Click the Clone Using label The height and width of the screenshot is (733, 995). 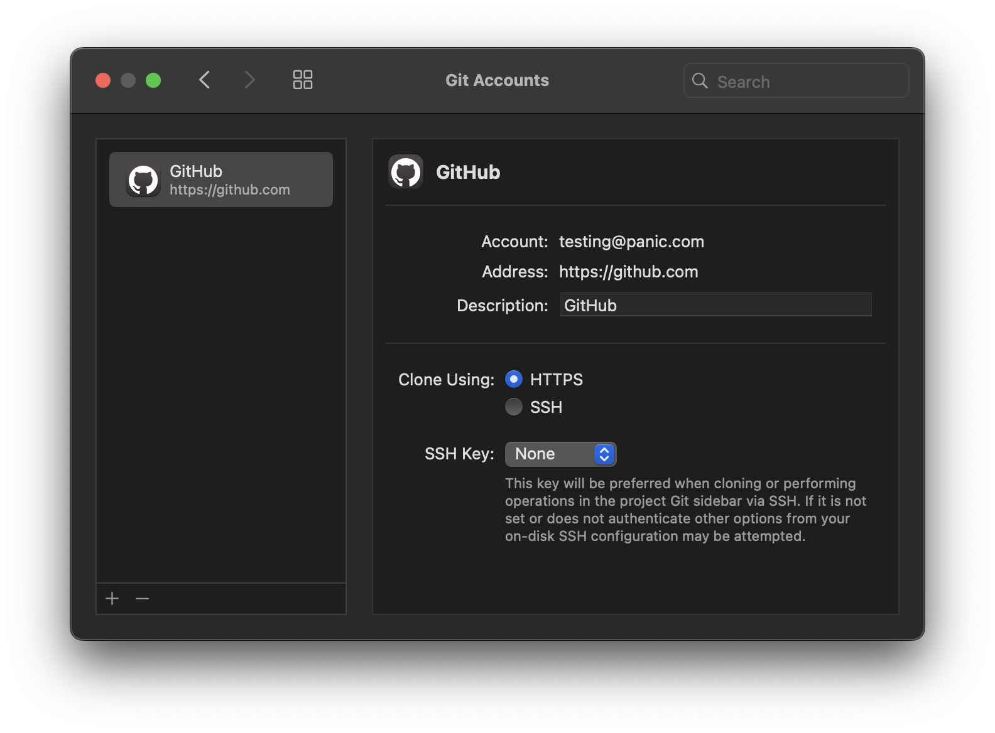pyautogui.click(x=446, y=380)
